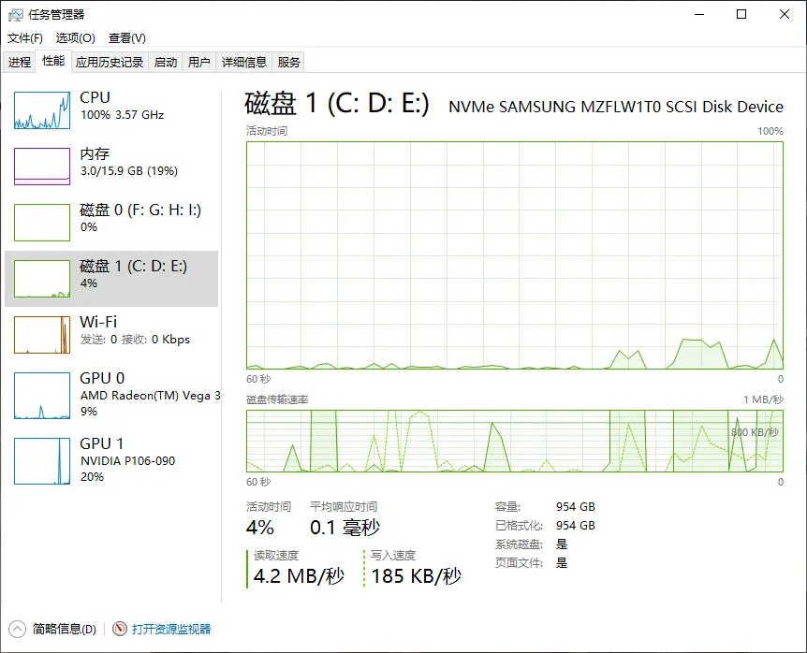Open the 打开资源监视器 link
This screenshot has width=807, height=653.
[171, 629]
